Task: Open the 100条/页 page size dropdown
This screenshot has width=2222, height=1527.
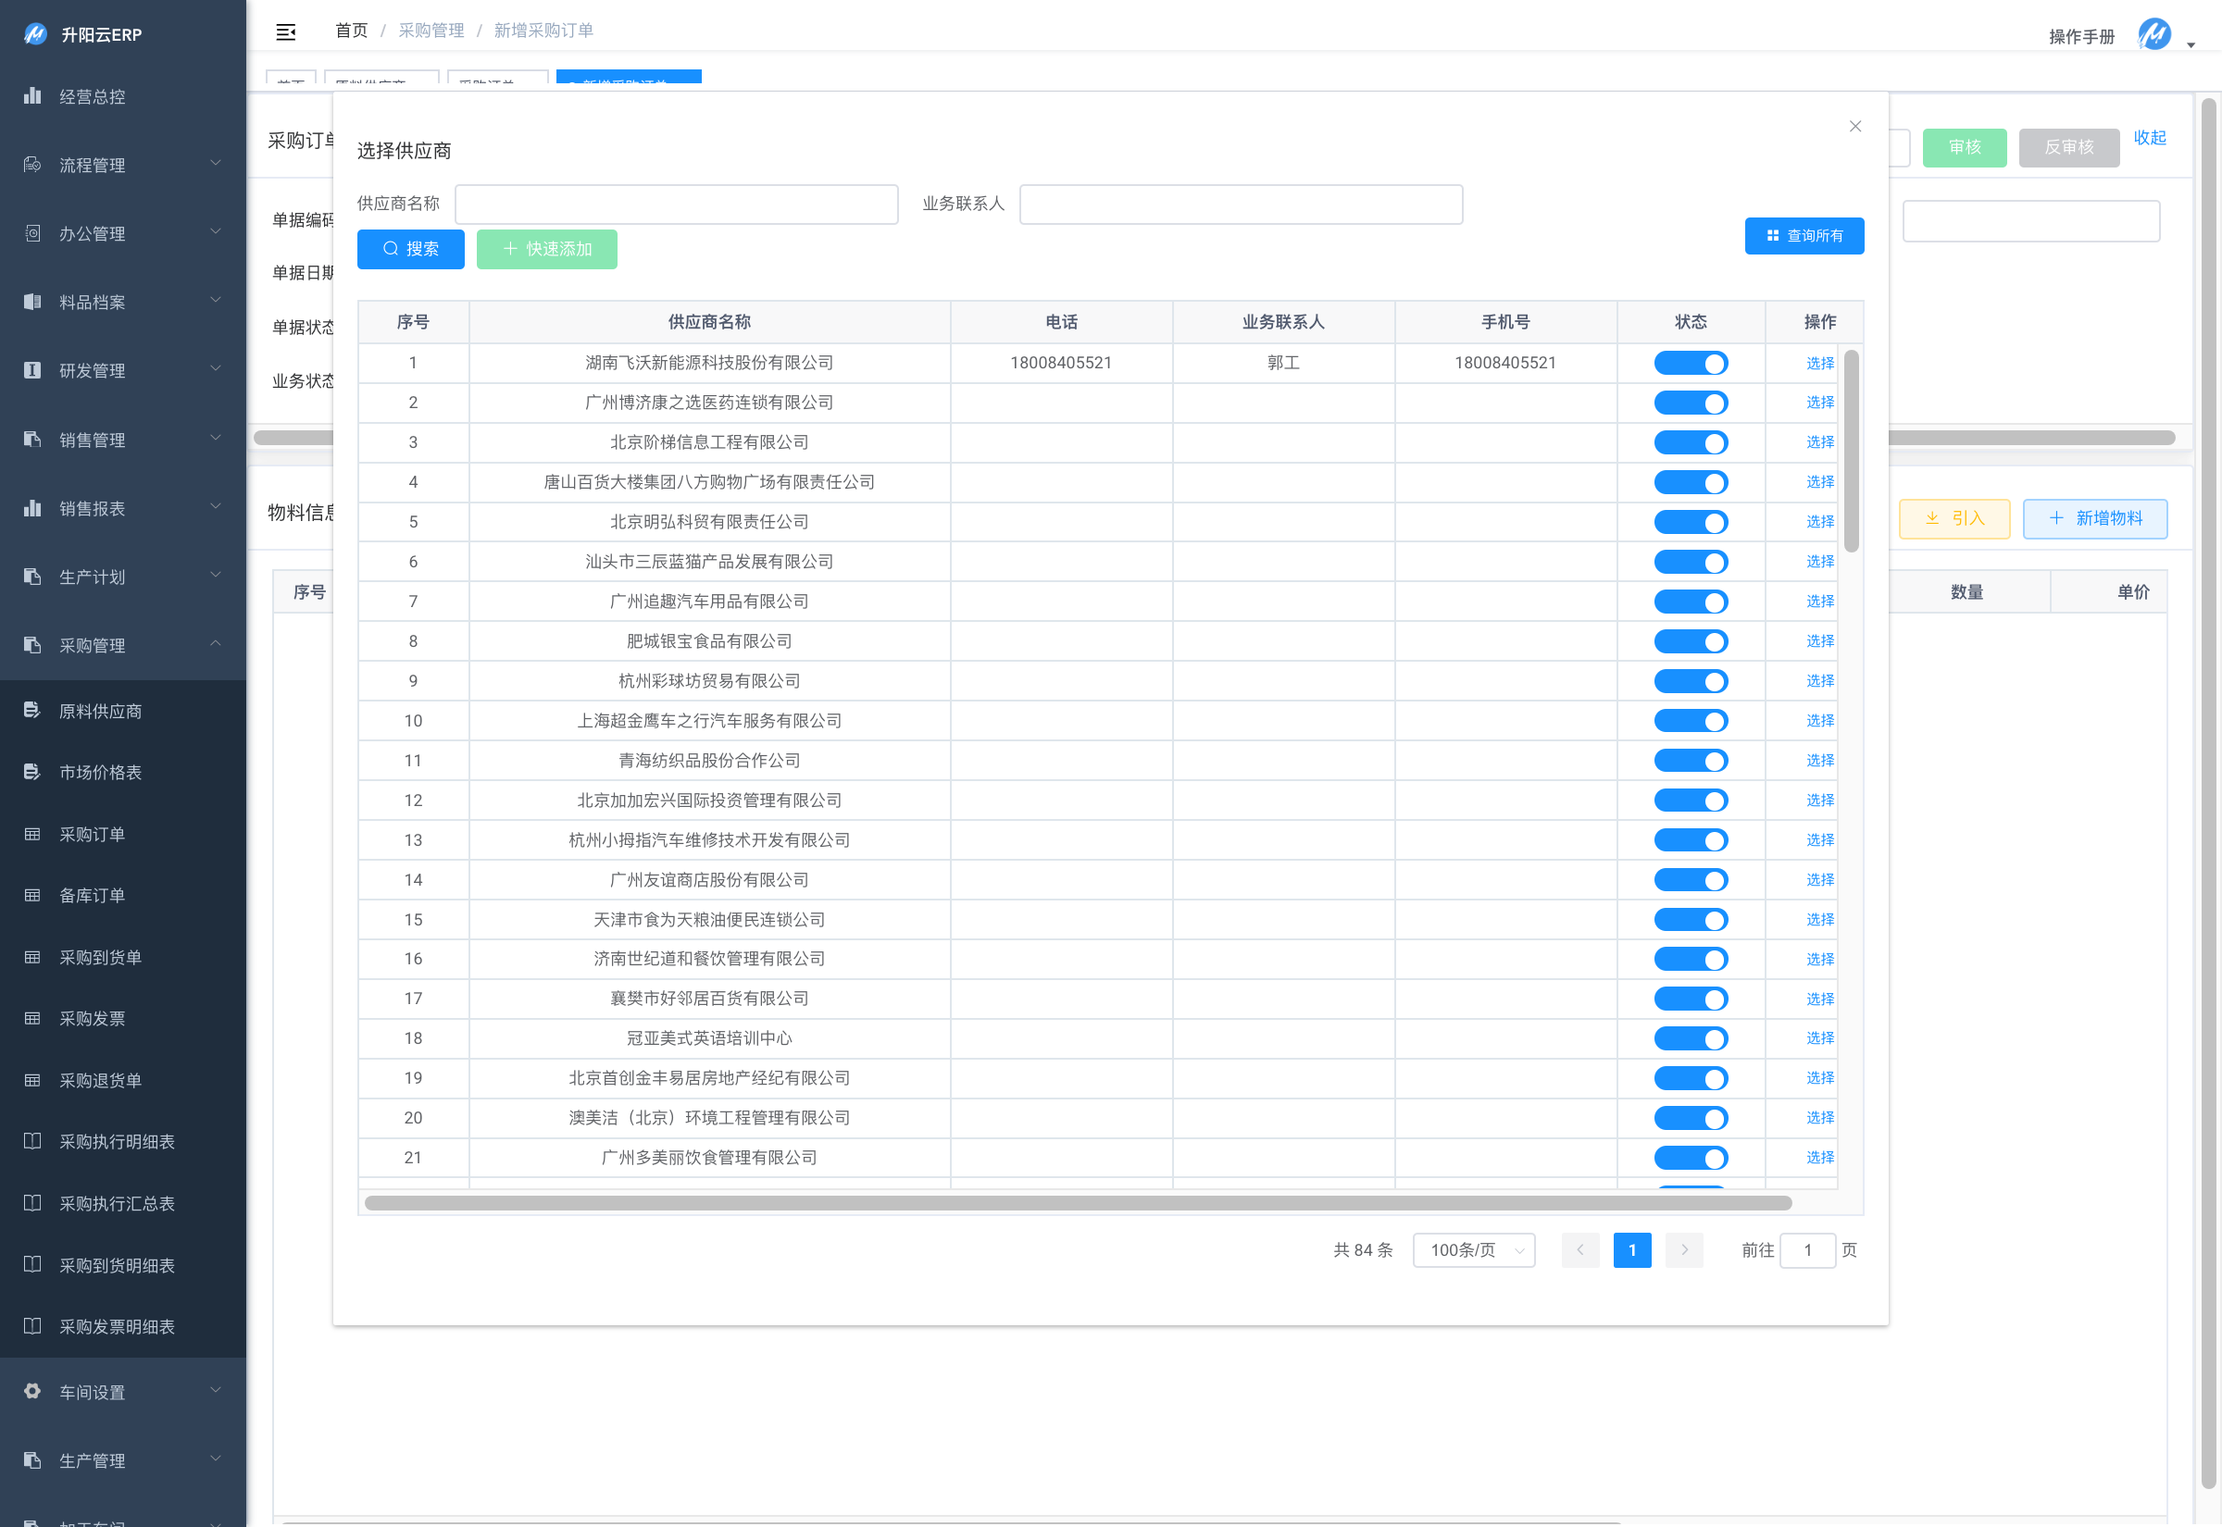Action: (1474, 1250)
